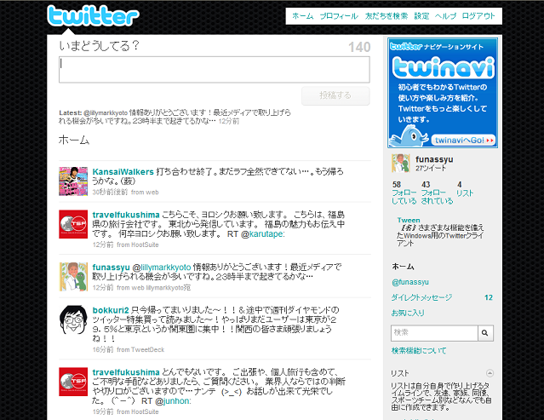Open the プロフィール navigation link
Screen dimensions: 544x420
[339, 16]
